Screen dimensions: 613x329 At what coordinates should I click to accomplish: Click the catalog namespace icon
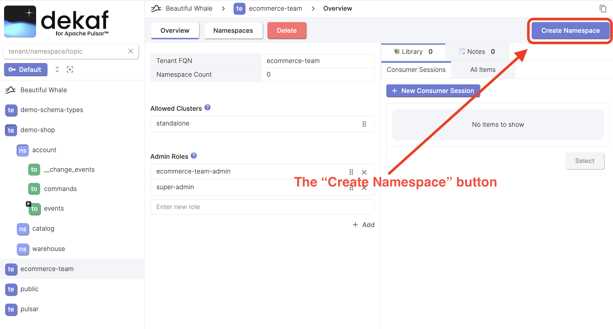point(22,229)
